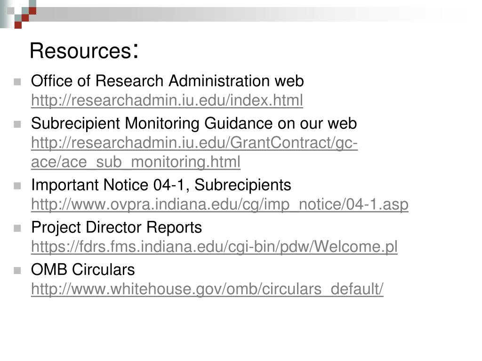Image resolution: width=482 pixels, height=361 pixels.
Task: Open the researchadmin.iu.edu/index.html link
Action: tap(167, 101)
